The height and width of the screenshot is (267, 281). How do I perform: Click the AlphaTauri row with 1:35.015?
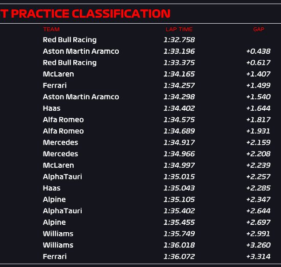pos(140,177)
